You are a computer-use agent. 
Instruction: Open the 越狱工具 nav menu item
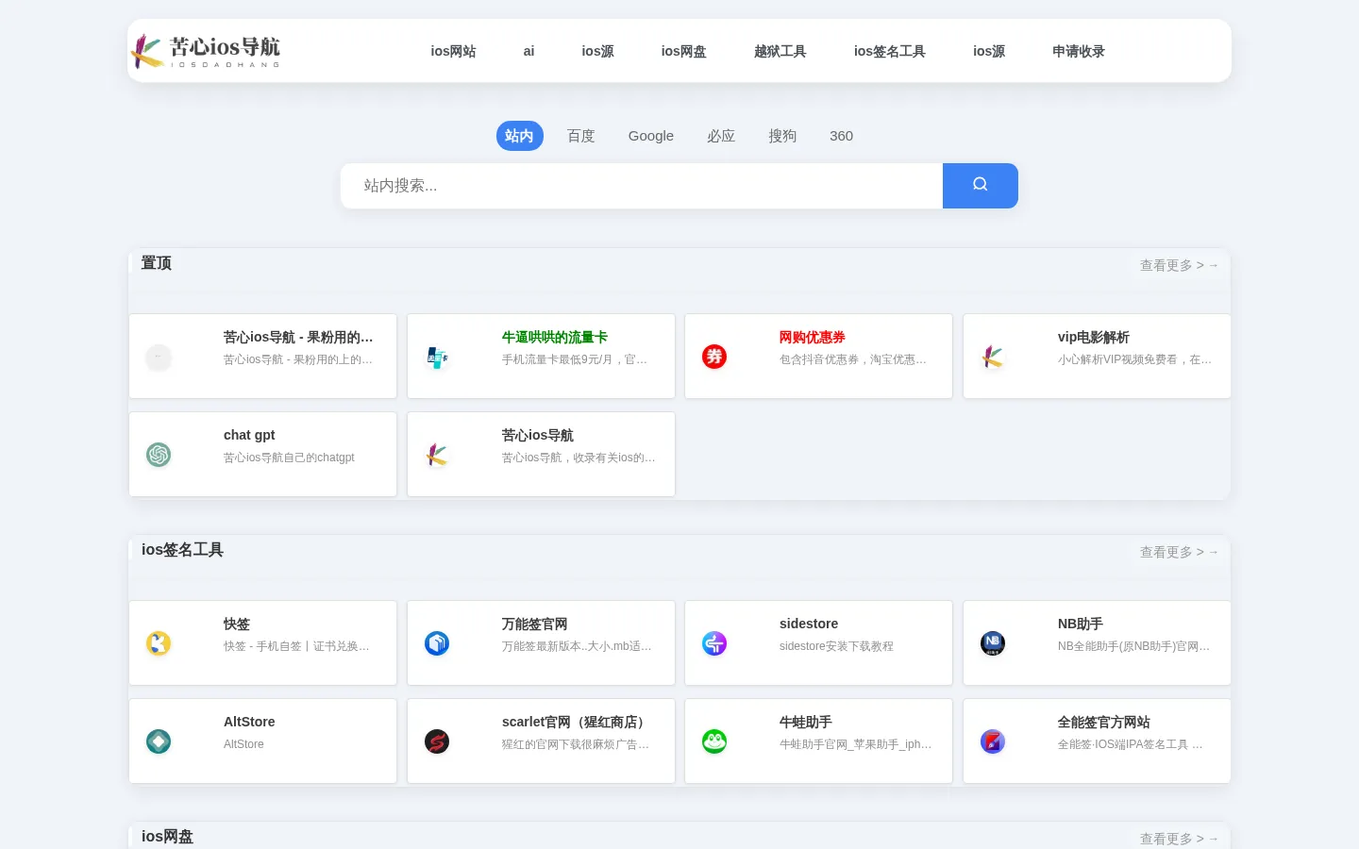pyautogui.click(x=780, y=51)
